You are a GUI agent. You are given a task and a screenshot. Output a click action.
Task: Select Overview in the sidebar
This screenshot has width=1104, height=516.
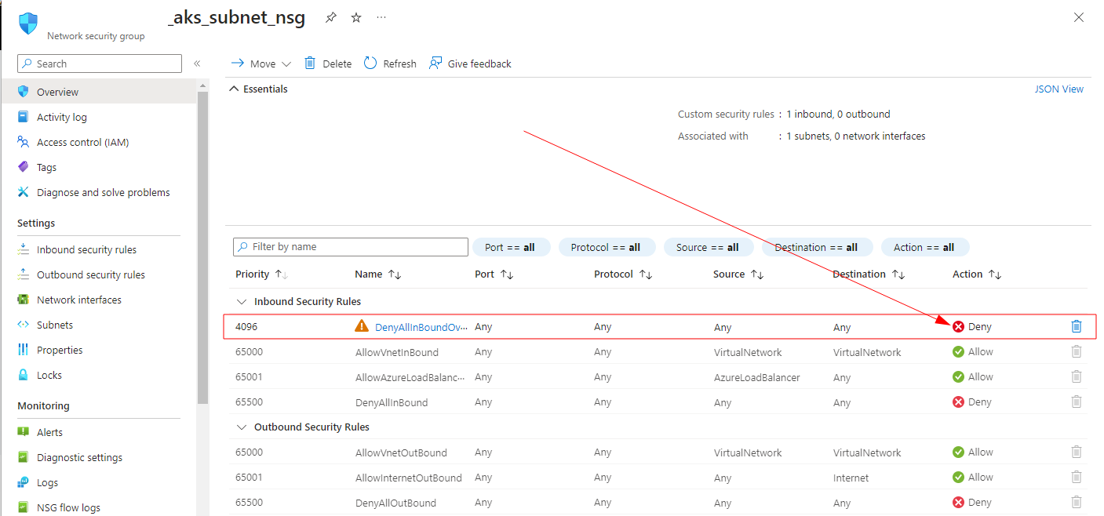99,92
